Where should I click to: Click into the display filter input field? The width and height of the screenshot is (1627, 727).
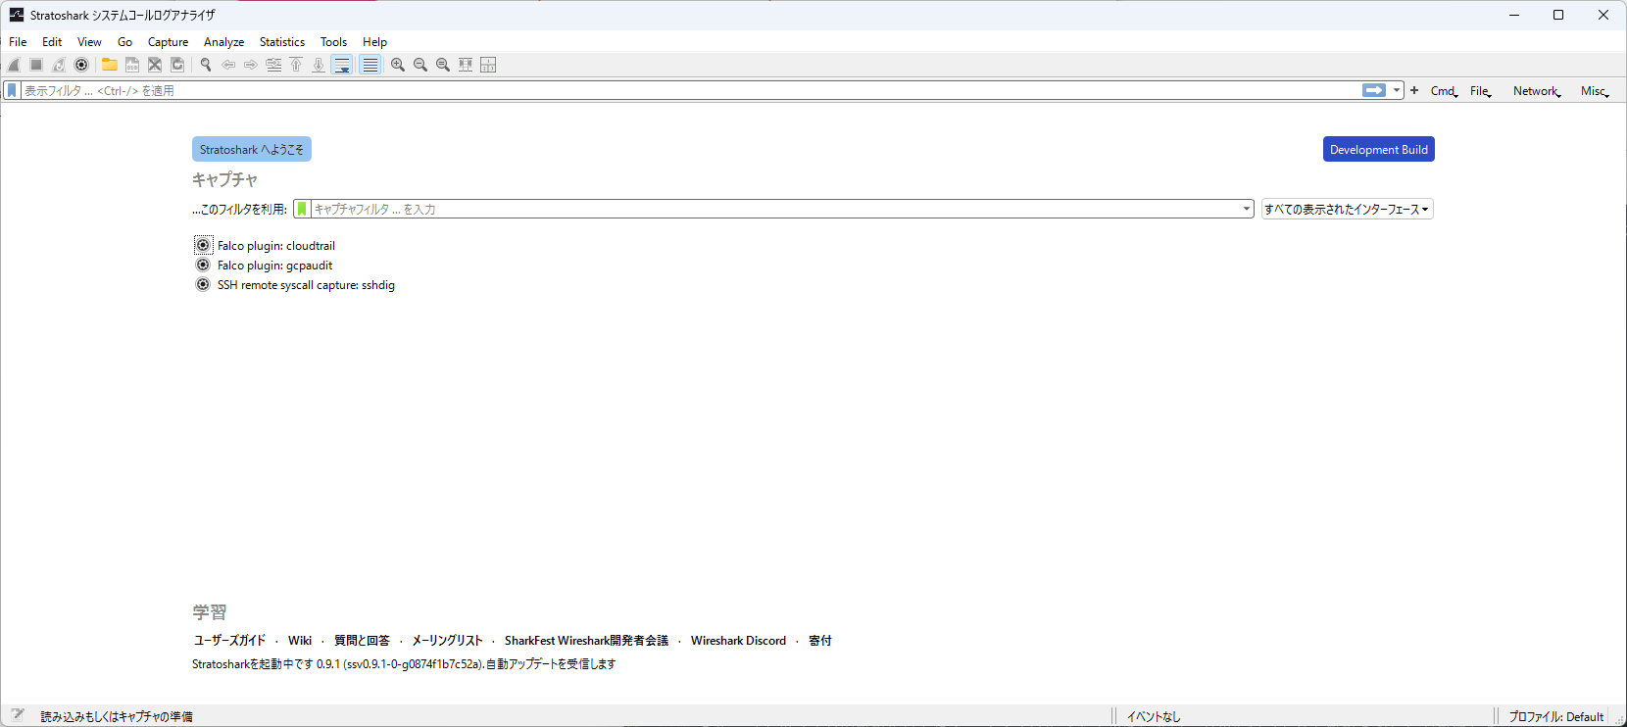coord(686,90)
